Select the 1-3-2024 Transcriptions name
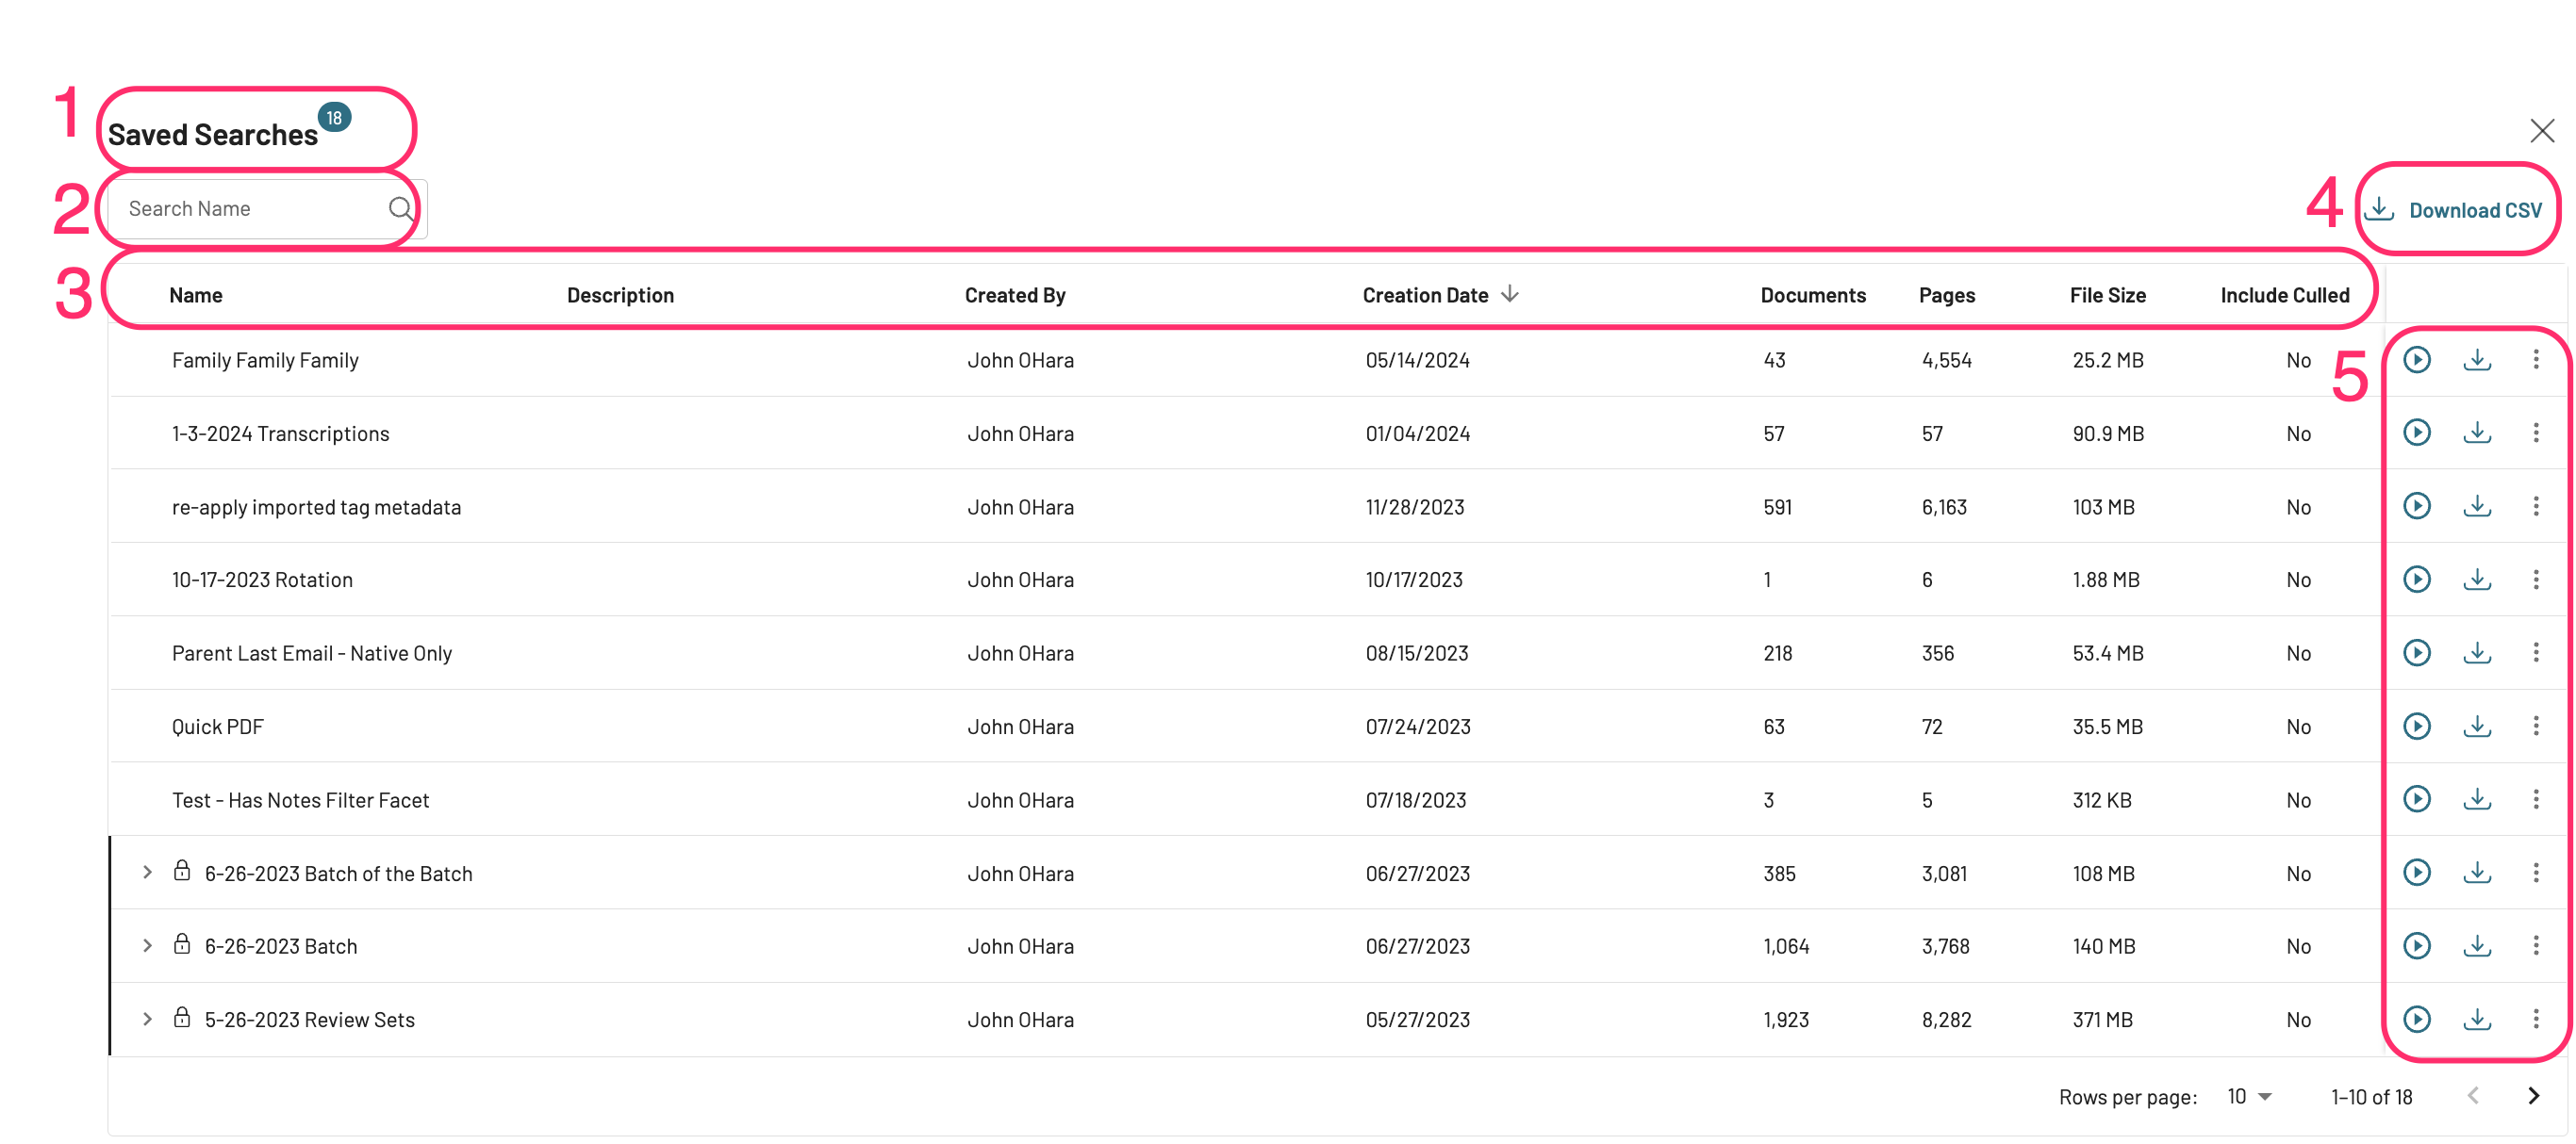 280,433
